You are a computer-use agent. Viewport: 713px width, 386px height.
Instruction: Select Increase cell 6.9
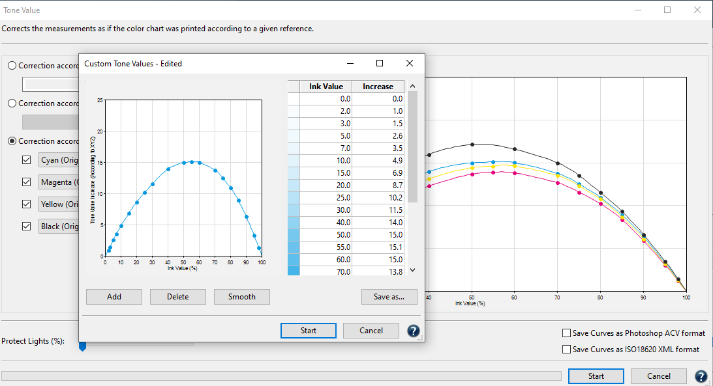pyautogui.click(x=378, y=172)
